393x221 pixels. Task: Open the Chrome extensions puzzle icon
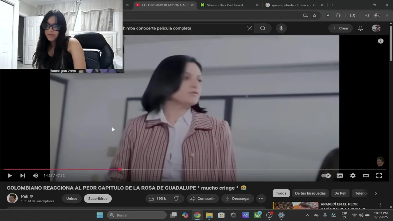pyautogui.click(x=338, y=15)
